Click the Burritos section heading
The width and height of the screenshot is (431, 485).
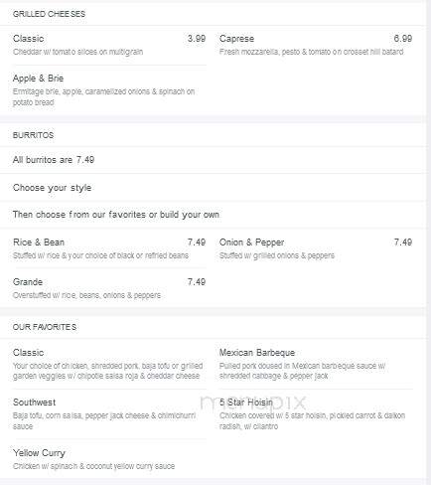(x=33, y=135)
